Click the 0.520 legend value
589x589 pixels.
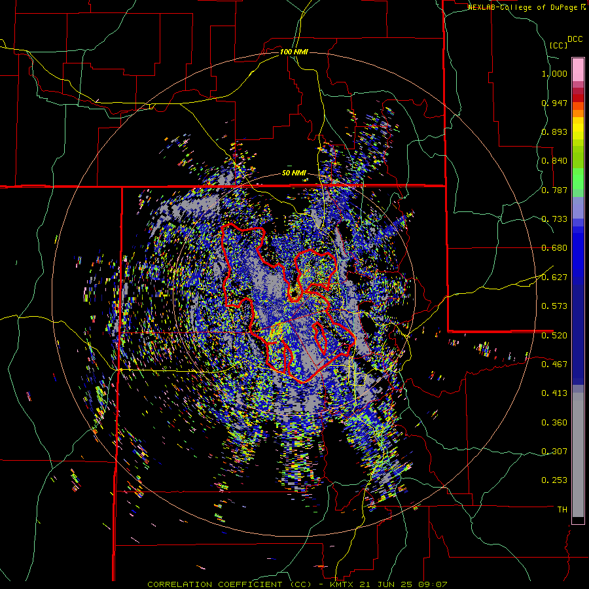click(x=554, y=336)
